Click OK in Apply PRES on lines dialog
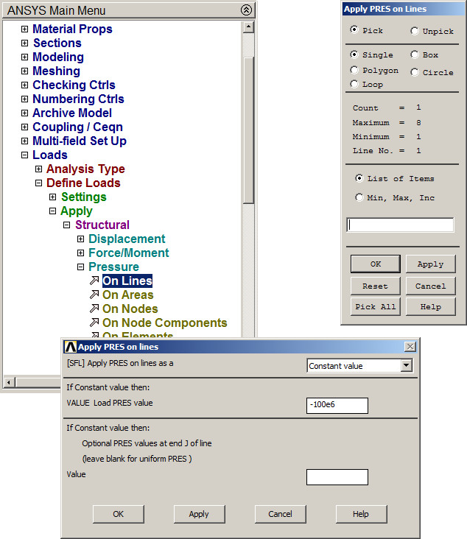The width and height of the screenshot is (467, 539). click(118, 514)
